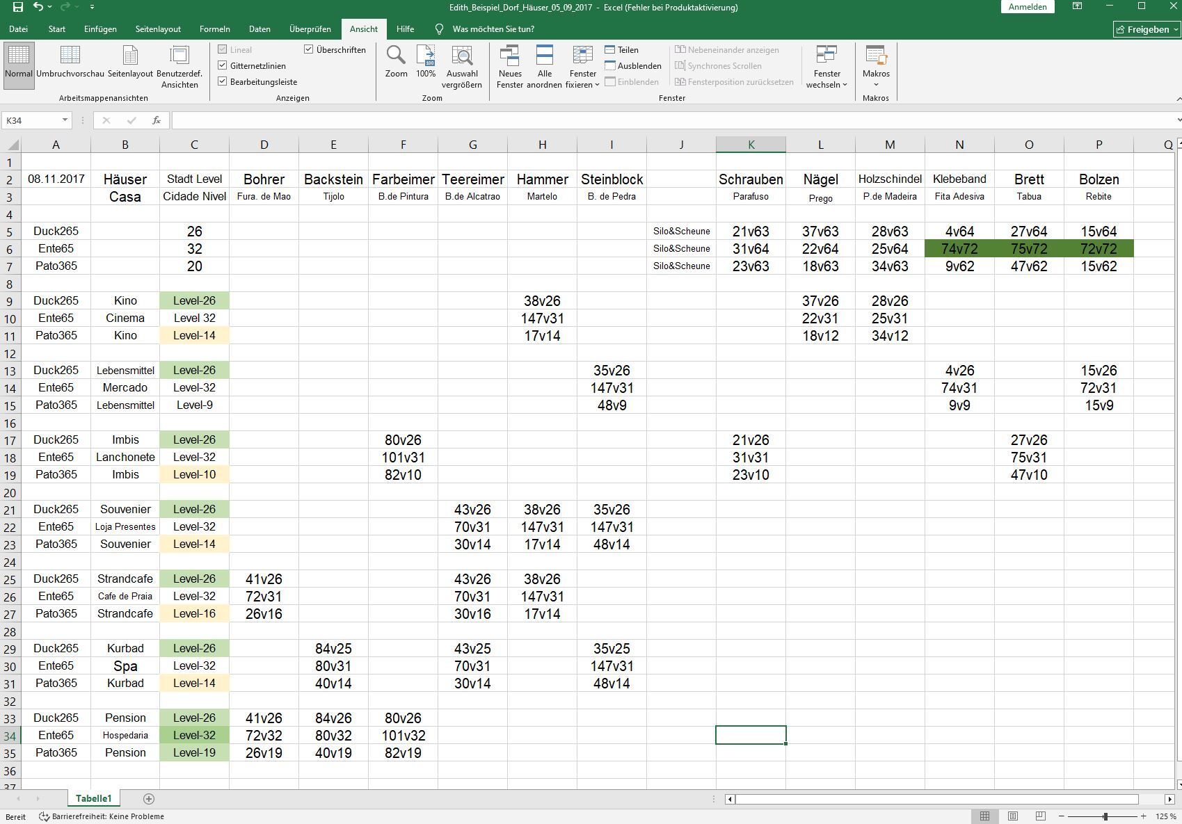Click the Anmelden sign-in button

1028,7
